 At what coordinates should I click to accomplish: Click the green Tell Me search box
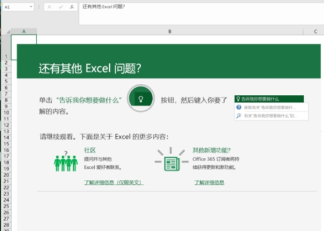coord(269,99)
